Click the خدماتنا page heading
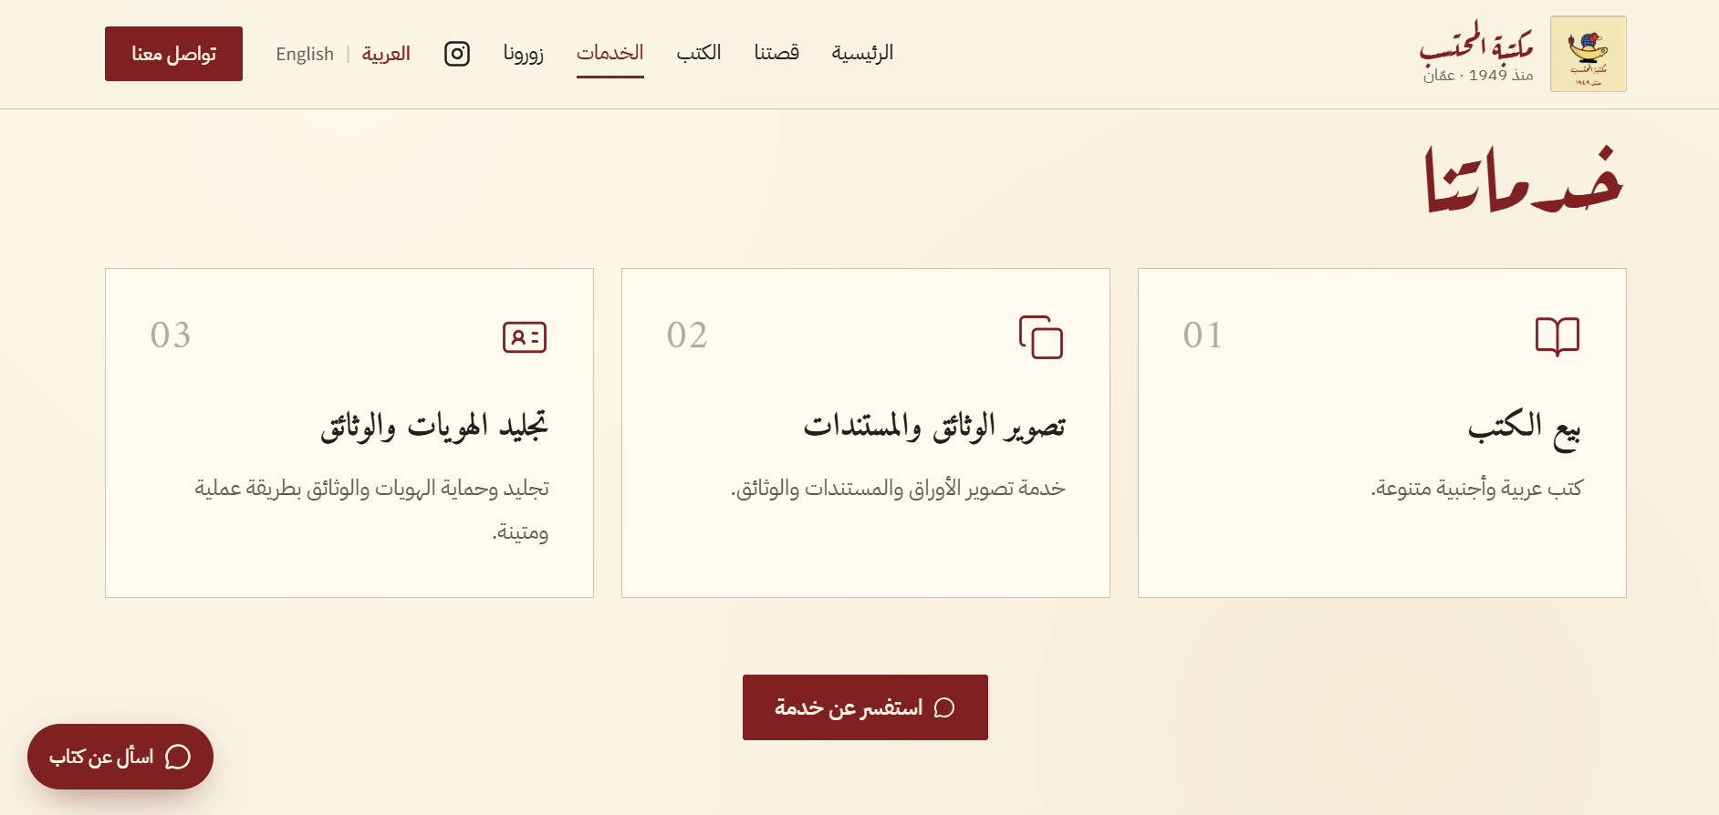Screen dimensions: 1719x815 tap(1524, 180)
